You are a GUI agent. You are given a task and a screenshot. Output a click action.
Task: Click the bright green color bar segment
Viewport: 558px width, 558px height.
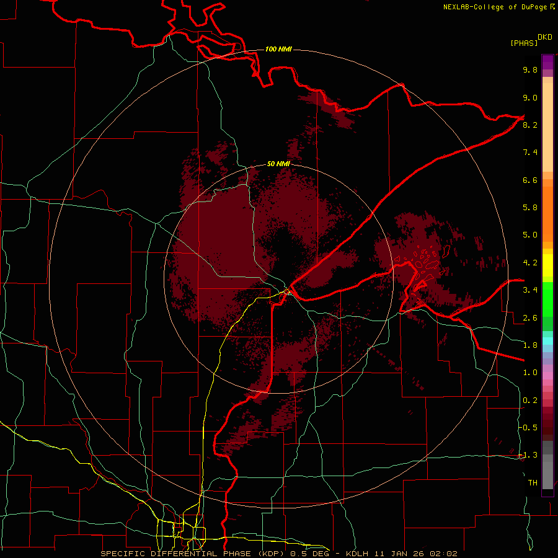[x=547, y=299]
